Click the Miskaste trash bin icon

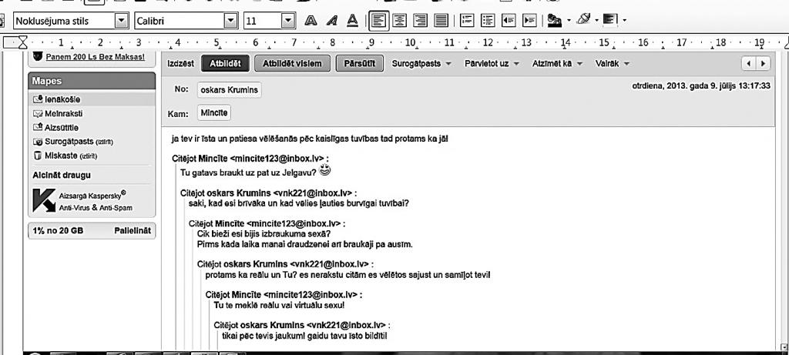37,156
